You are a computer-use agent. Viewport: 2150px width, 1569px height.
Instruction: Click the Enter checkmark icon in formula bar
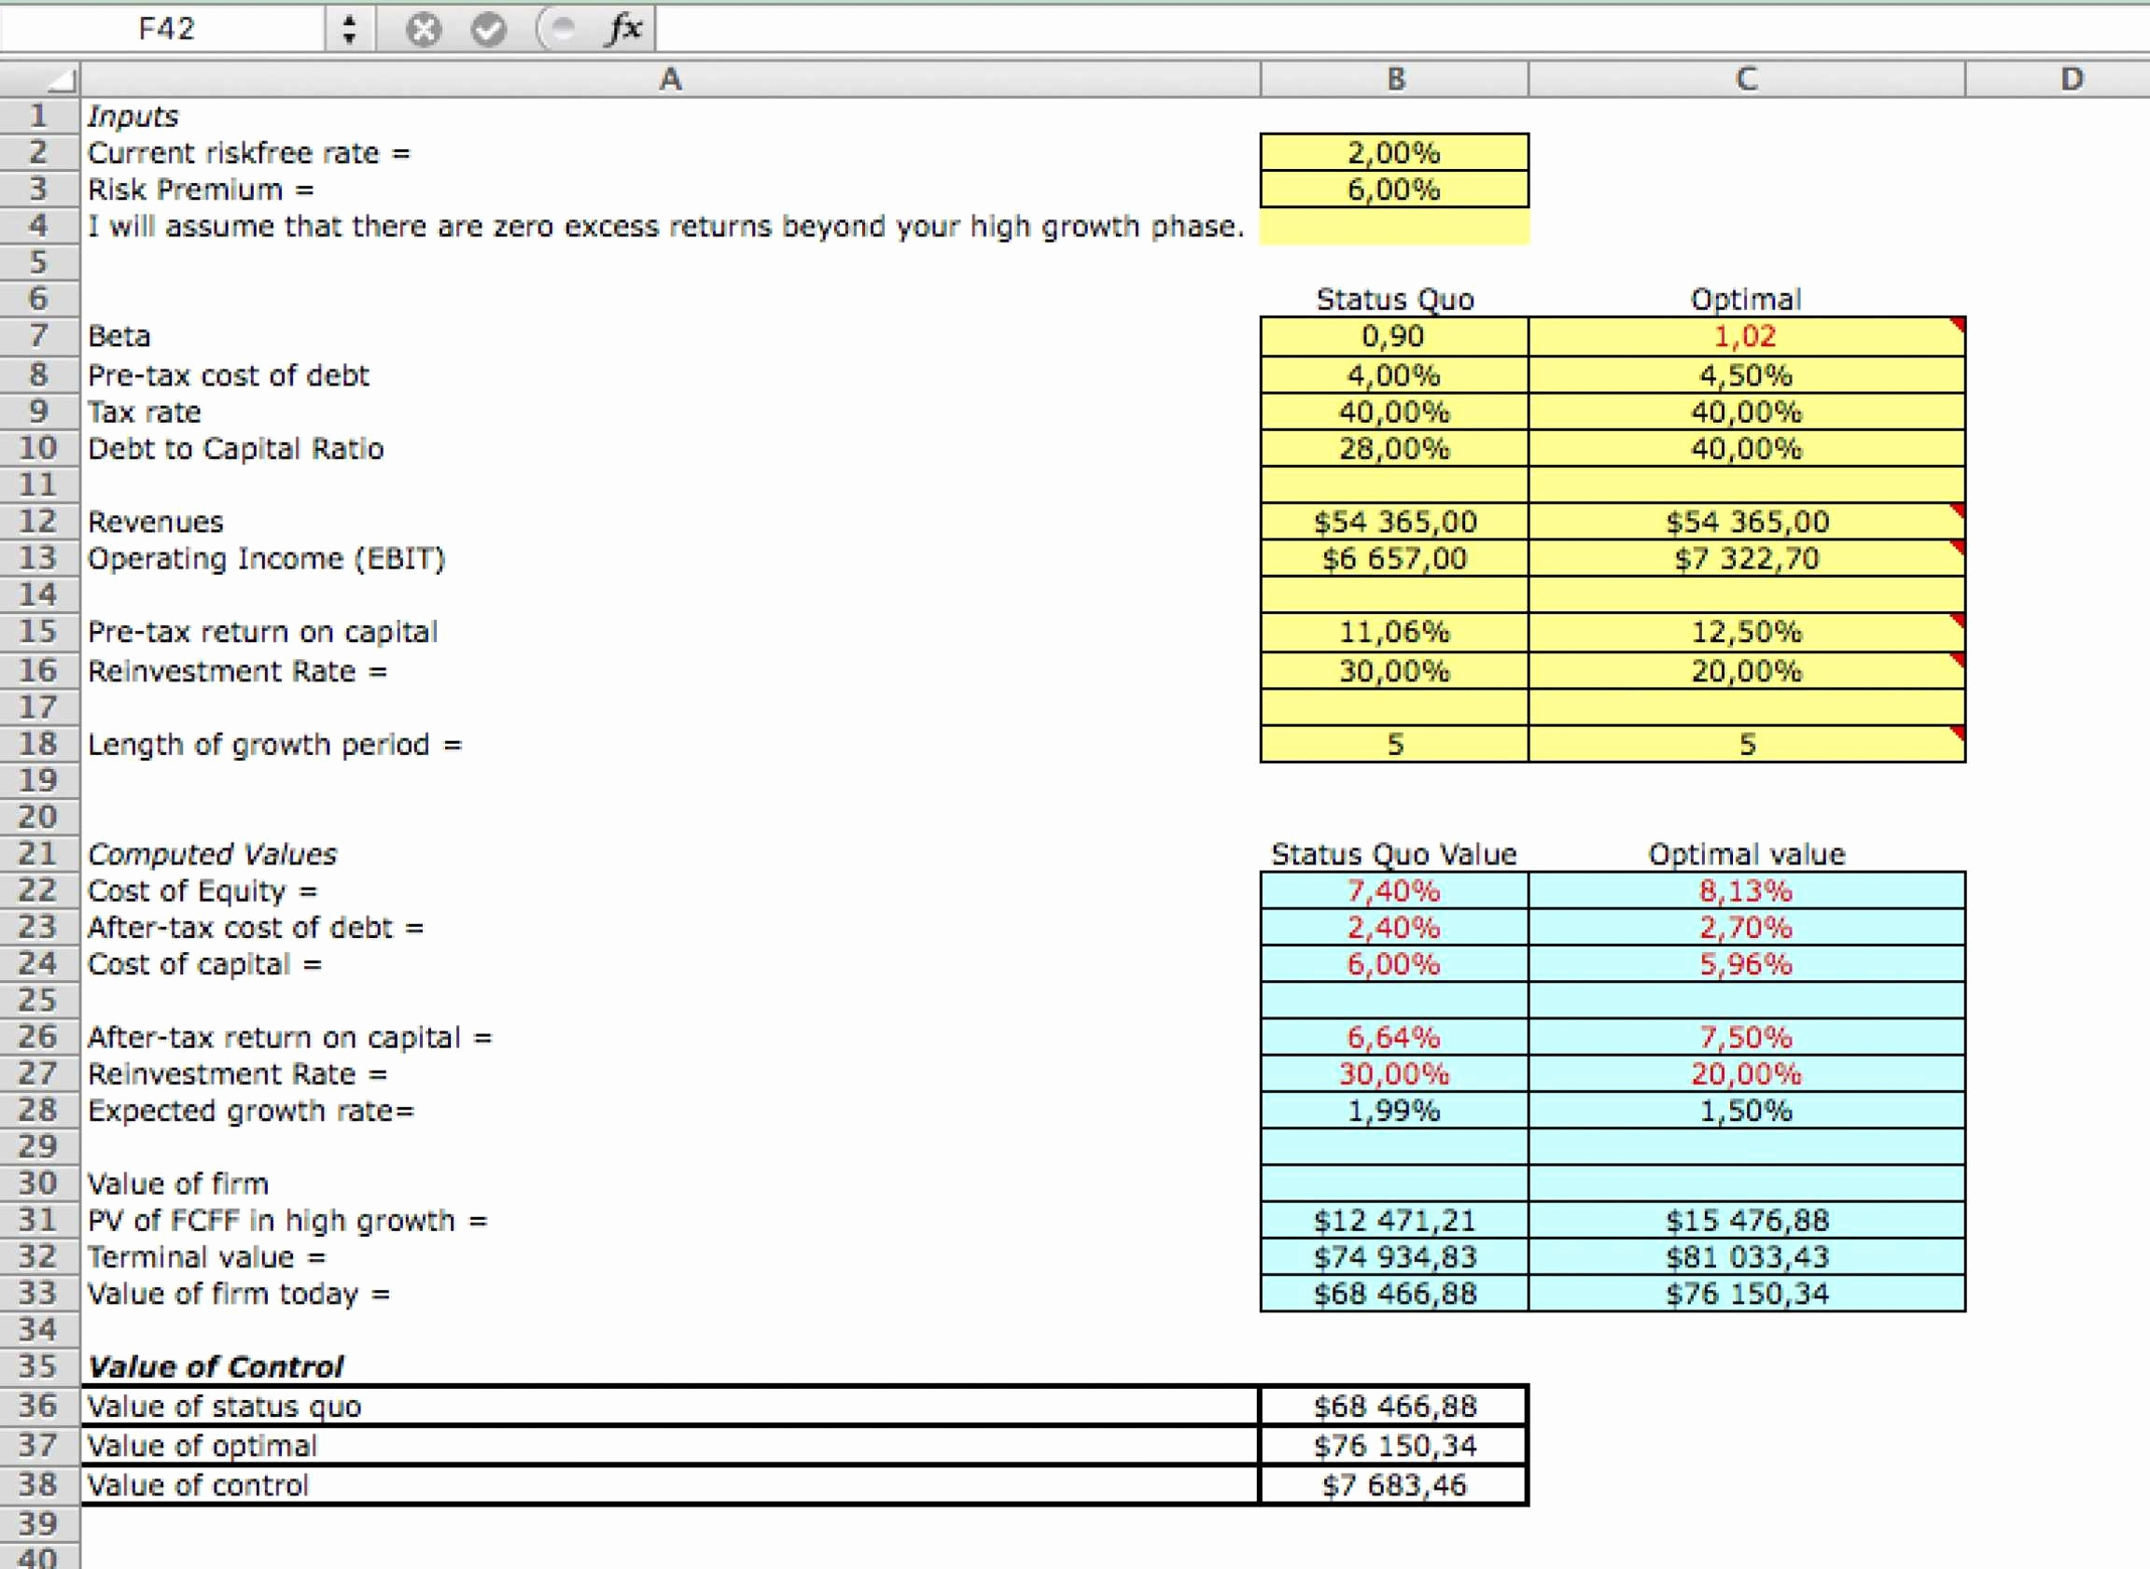(x=489, y=29)
